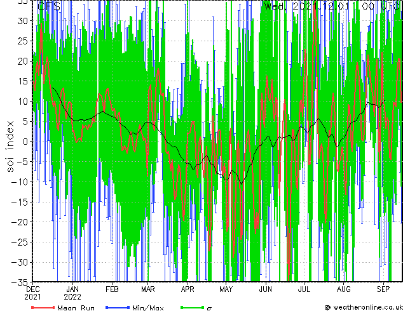Click the green sigma legend line
The height and width of the screenshot is (311, 403).
pyautogui.click(x=193, y=307)
